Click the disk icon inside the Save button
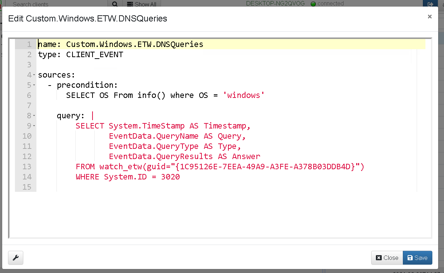The height and width of the screenshot is (273, 444). click(410, 258)
